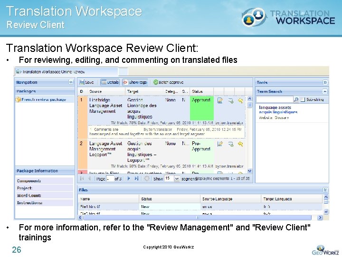This screenshot has width=342, height=257.
Task: Click the Translation Workspace logo icon
Action: coord(254,17)
